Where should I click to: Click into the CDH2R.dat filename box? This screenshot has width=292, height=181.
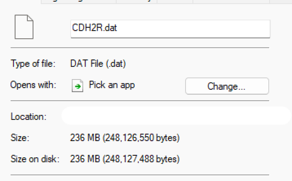(170, 29)
